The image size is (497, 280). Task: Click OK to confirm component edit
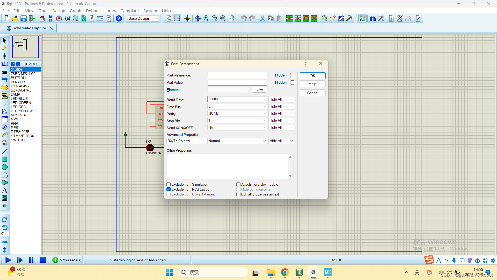pos(312,75)
